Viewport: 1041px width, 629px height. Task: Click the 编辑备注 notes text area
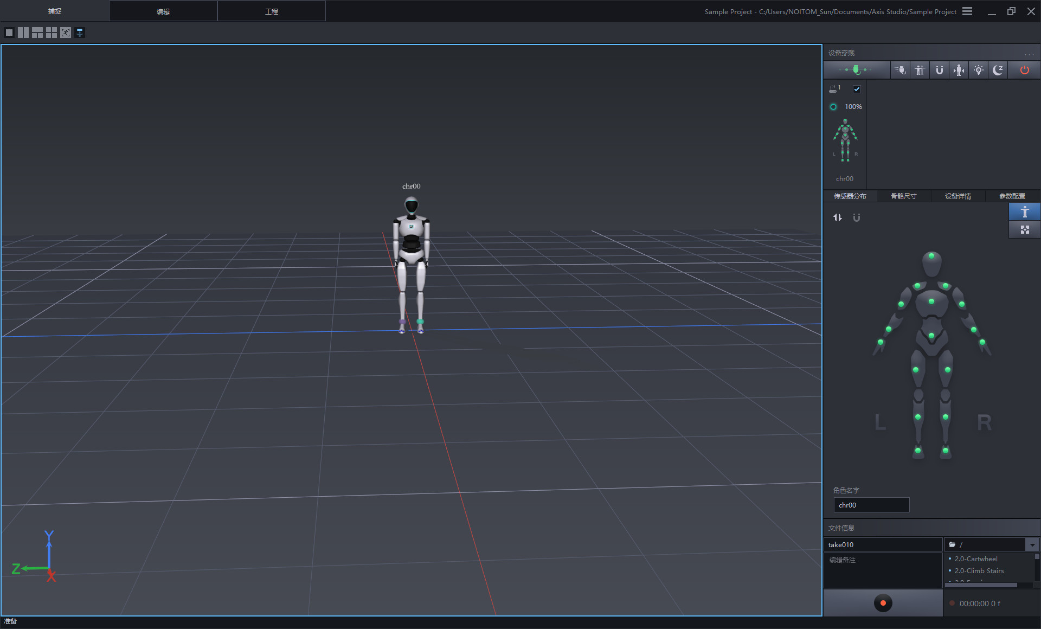pyautogui.click(x=883, y=570)
